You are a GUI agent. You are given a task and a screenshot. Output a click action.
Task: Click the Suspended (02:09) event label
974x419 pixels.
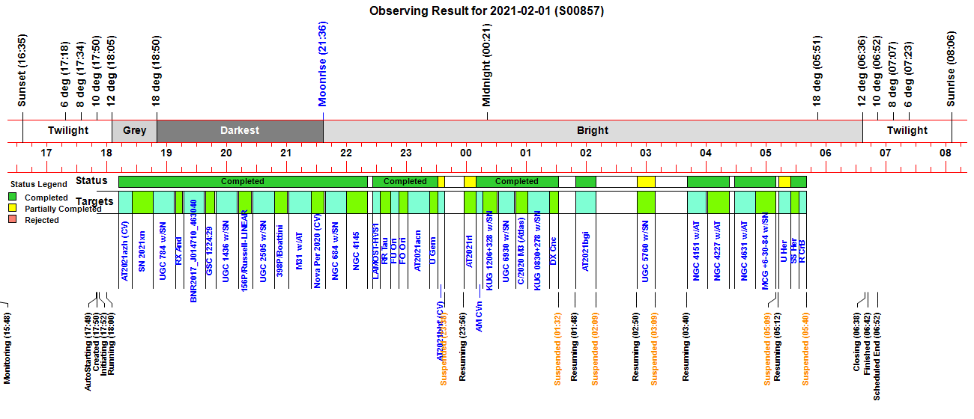pos(596,349)
